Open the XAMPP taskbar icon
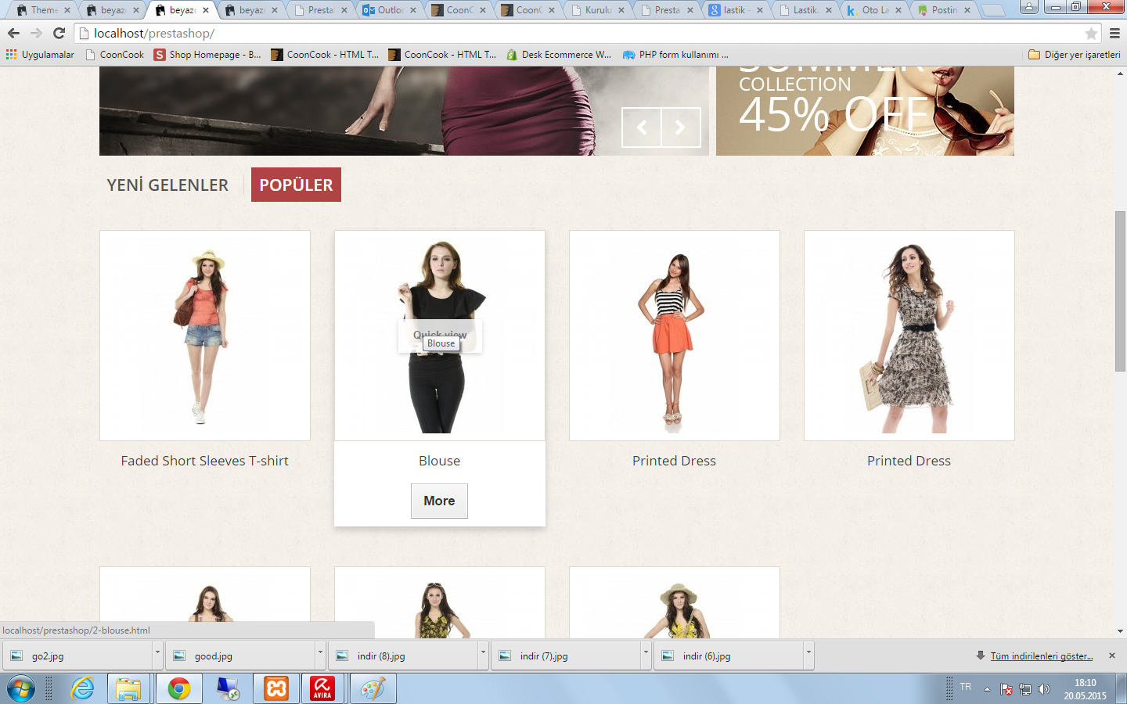1127x704 pixels. point(276,689)
